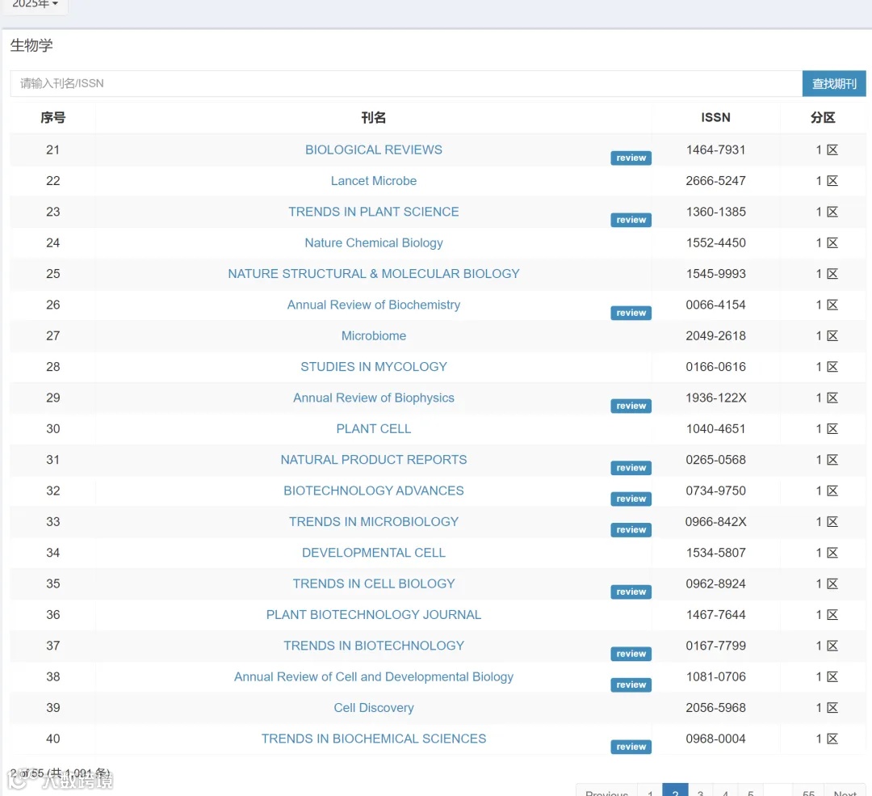Click review badge for TRENDS IN MICROBIOLOGY
The height and width of the screenshot is (796, 872).
(631, 530)
